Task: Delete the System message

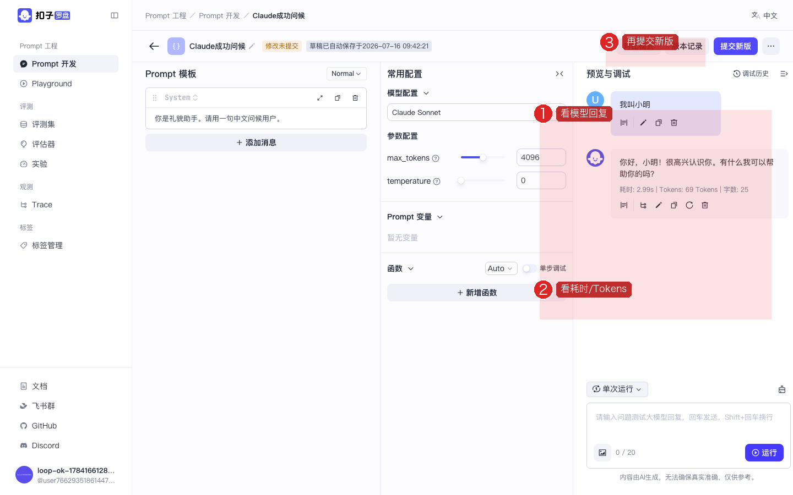Action: click(355, 98)
